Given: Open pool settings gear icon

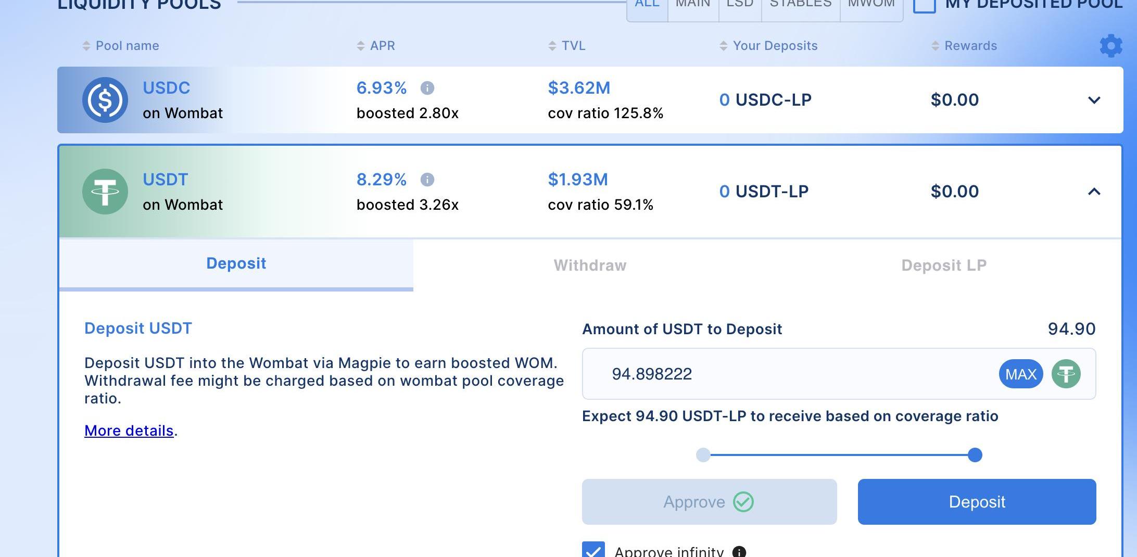Looking at the screenshot, I should pos(1110,46).
